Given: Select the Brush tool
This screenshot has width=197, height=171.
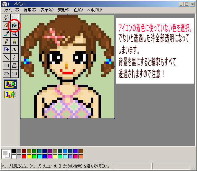Looking at the screenshot, I should (14, 41).
